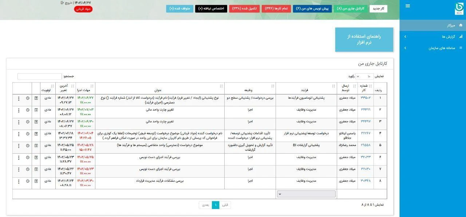Sort table by آخرین تغییر column
Image resolution: width=466 pixels, height=217 pixels.
coord(66,88)
